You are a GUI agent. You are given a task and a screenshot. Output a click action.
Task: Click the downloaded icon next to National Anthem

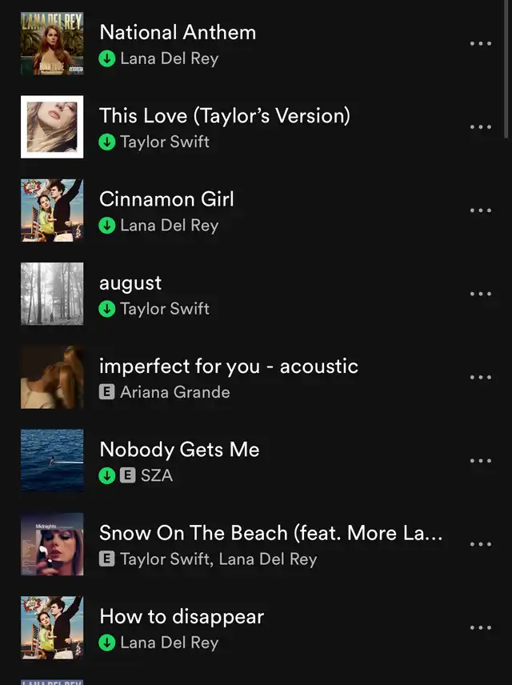tap(107, 58)
